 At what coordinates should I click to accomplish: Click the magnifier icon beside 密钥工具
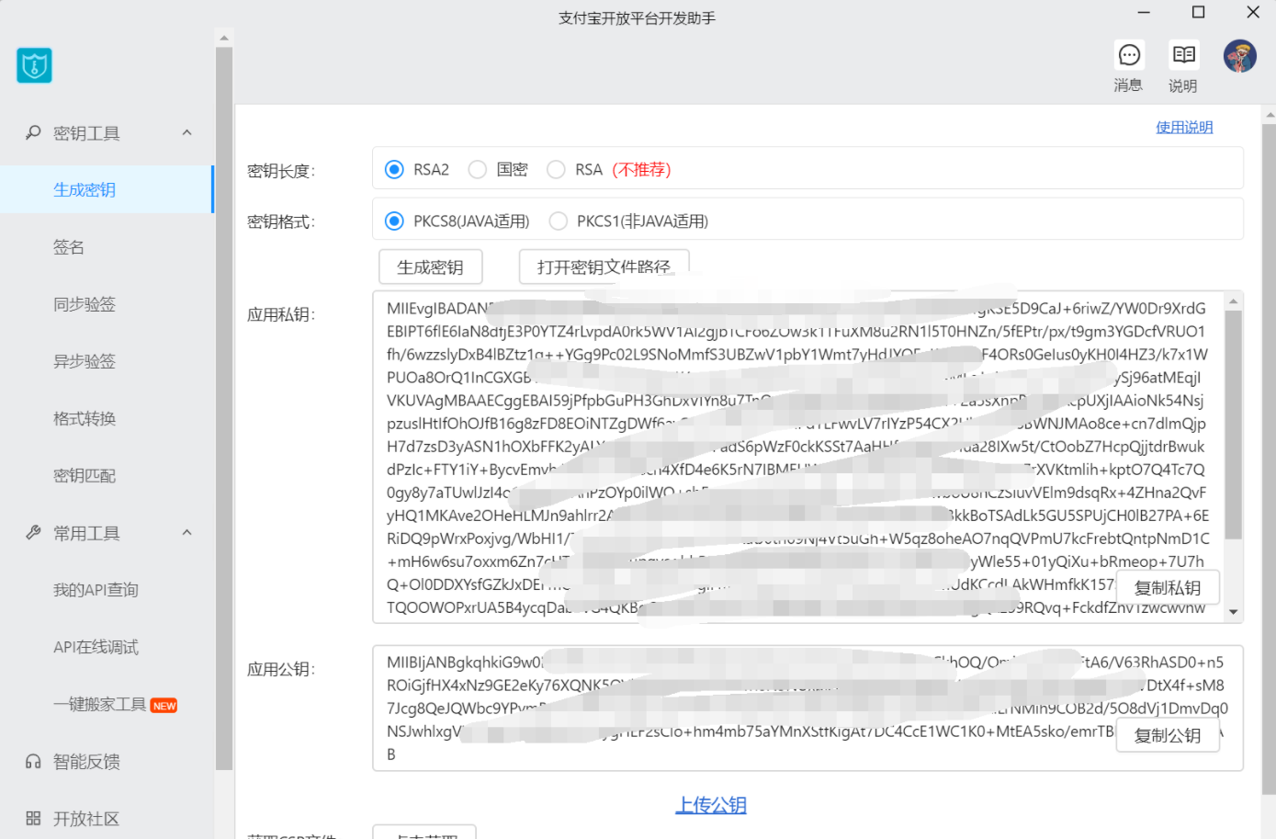coord(33,132)
